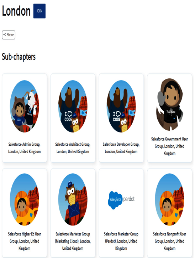Screen dimensions: 195x260
Task: Click the Nonprofit User Group lion image
Action: (169, 199)
